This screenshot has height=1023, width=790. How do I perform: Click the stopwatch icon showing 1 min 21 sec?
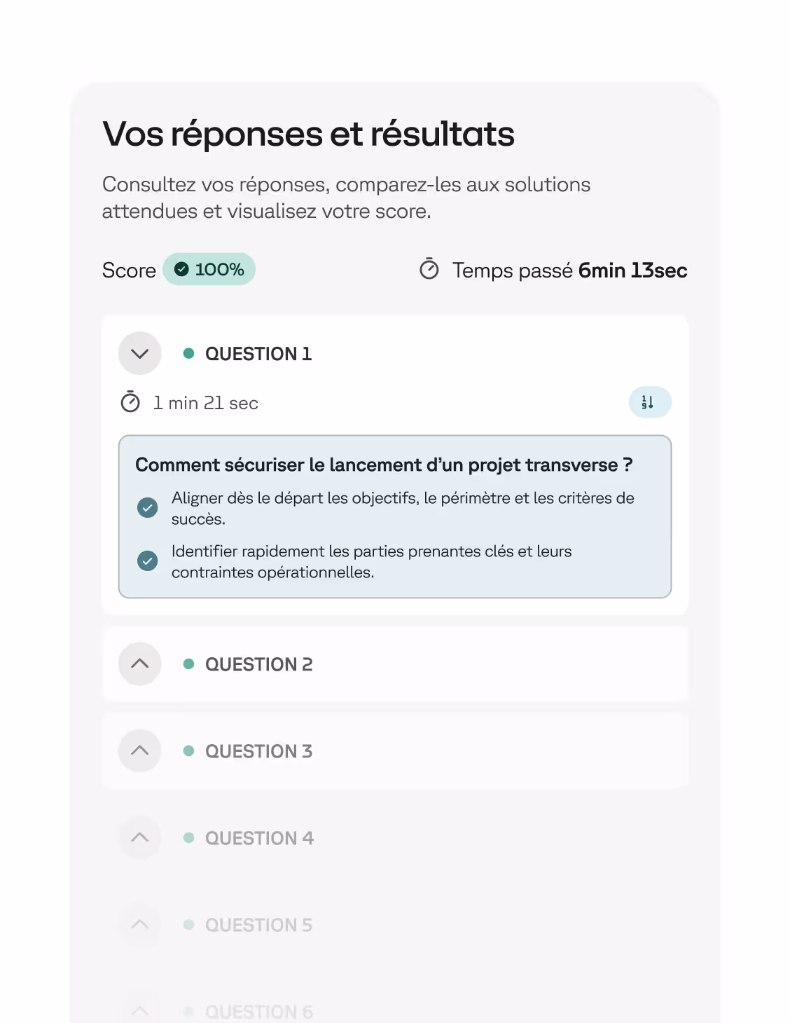130,402
